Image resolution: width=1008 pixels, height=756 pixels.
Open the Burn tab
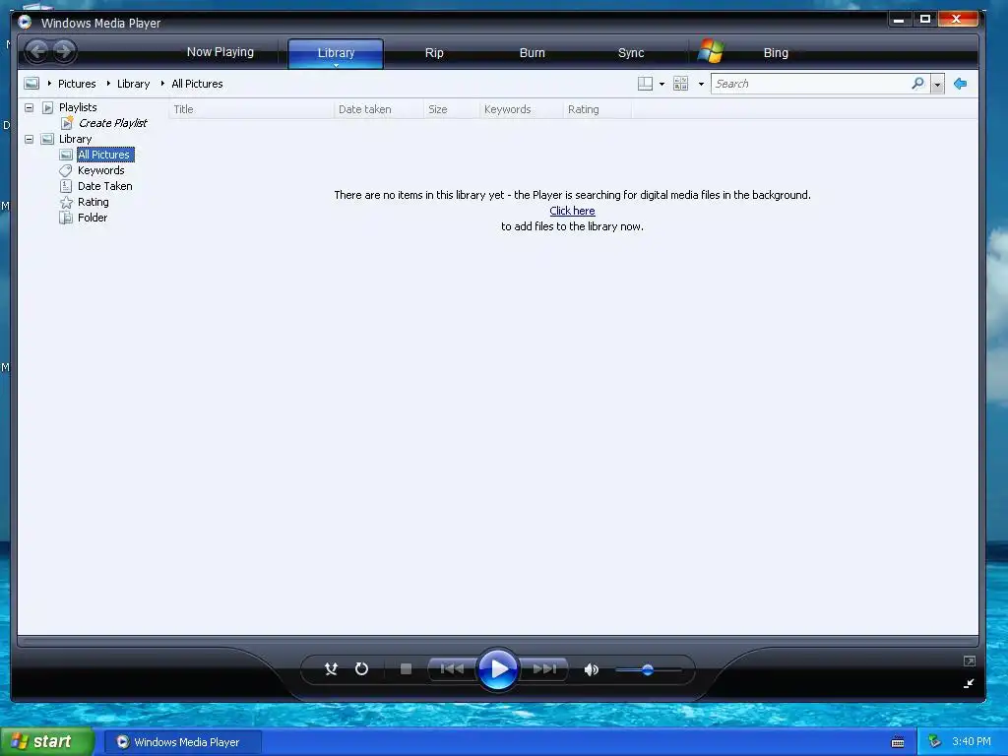(532, 53)
